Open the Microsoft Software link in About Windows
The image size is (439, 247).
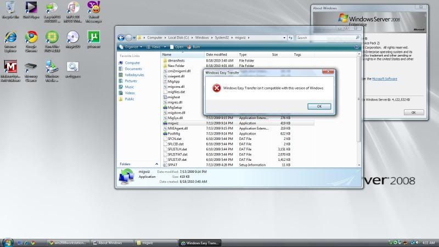385,78
